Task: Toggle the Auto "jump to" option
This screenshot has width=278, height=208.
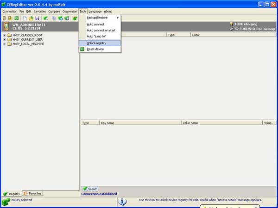Action: click(100, 36)
